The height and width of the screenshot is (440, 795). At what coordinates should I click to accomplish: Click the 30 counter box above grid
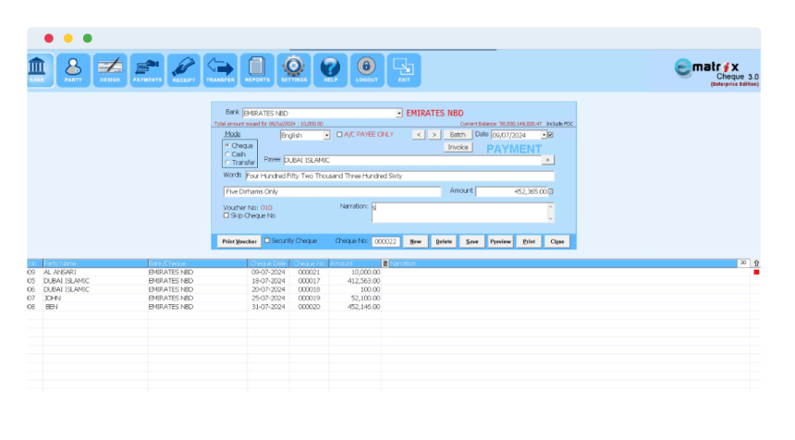tap(743, 263)
